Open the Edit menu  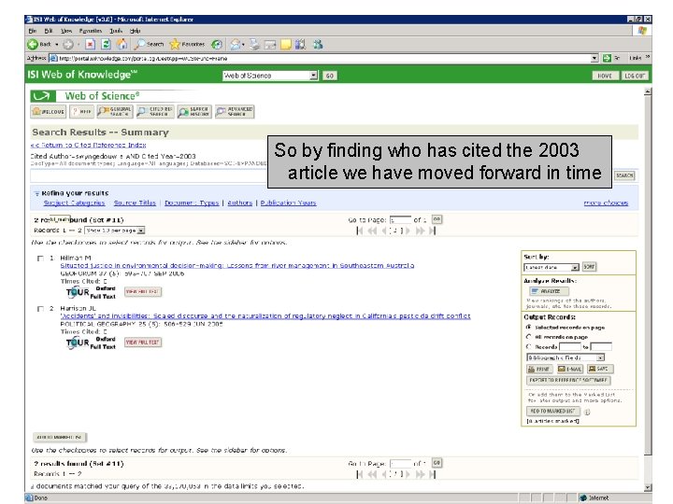point(49,31)
